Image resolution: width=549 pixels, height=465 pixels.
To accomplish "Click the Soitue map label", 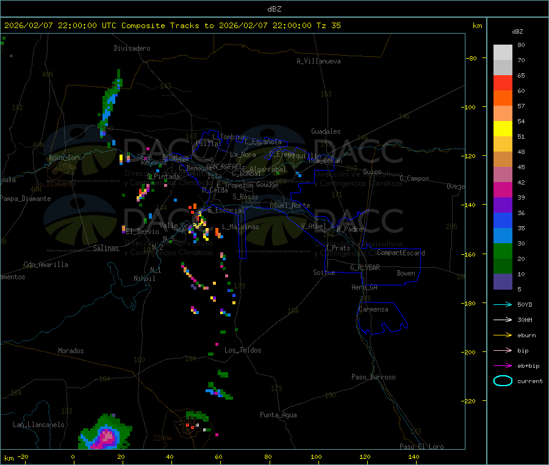I will (325, 273).
